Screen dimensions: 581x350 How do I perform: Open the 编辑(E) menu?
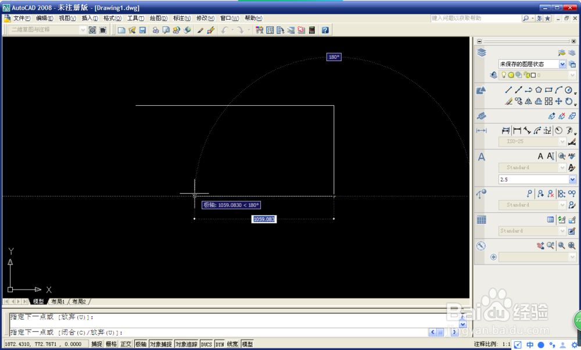[x=45, y=18]
